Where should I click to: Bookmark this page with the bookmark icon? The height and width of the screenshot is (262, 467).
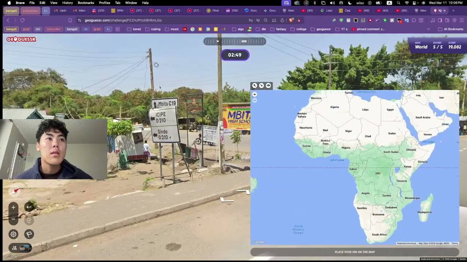(70, 20)
